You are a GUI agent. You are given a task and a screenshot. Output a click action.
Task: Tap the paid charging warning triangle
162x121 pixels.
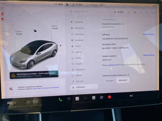[x=13, y=76]
